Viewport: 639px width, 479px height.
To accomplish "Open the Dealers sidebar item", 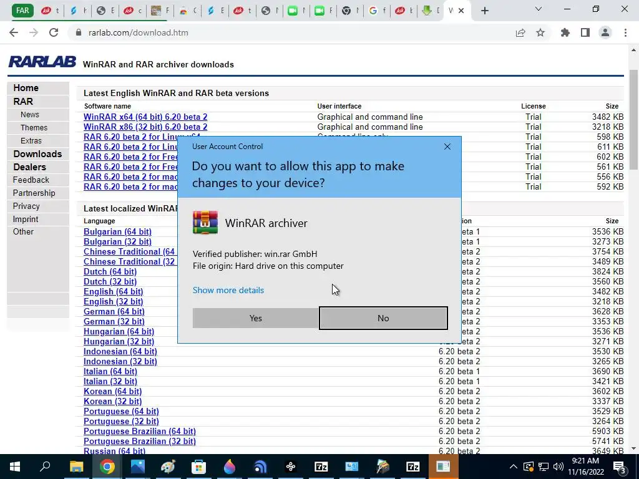I will tap(29, 167).
